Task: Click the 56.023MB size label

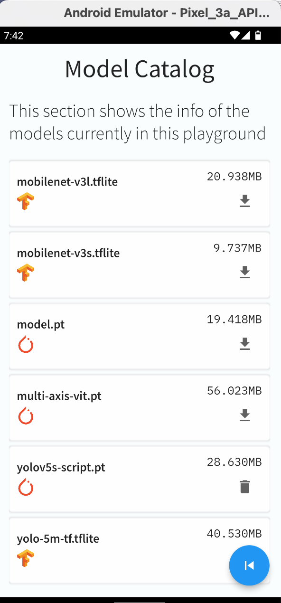Action: coord(234,391)
